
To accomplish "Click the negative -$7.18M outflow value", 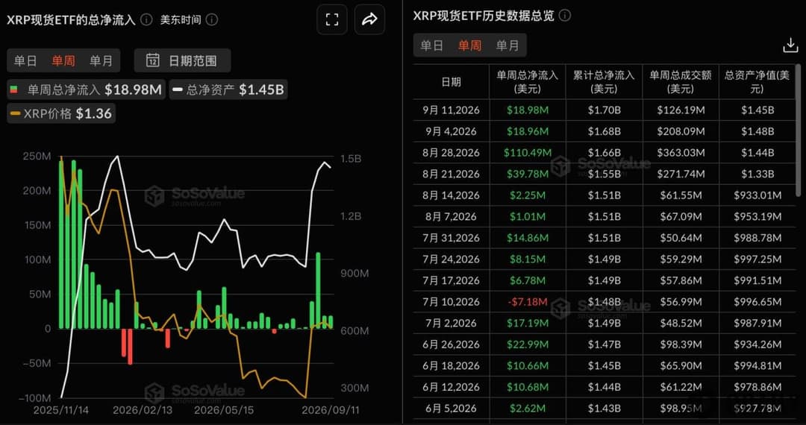I will 528,302.
